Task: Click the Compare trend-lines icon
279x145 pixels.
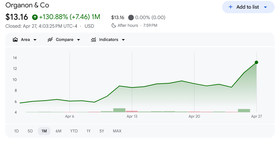Action: [x=50, y=40]
